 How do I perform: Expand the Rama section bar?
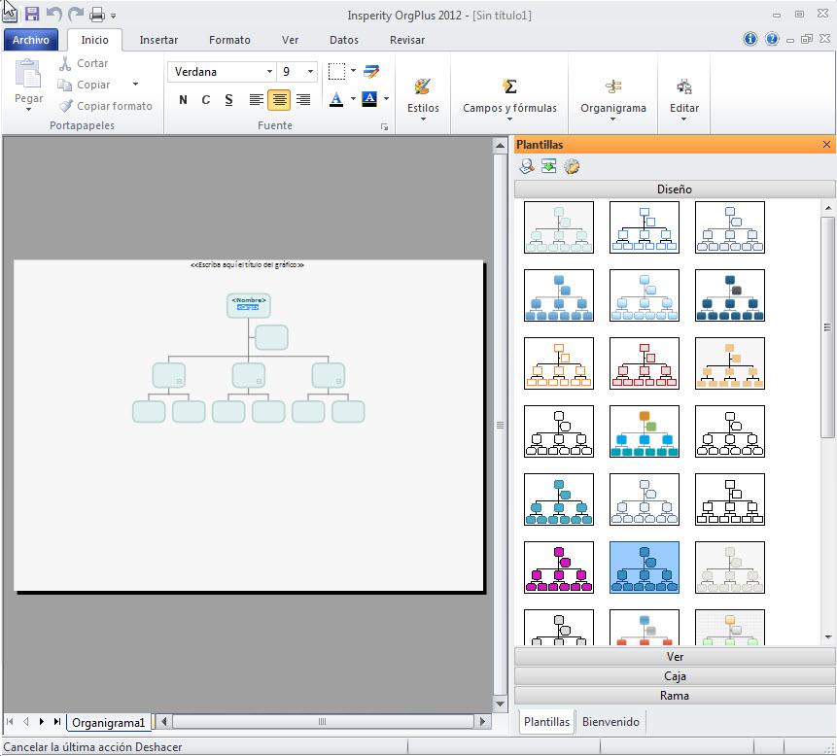click(675, 696)
